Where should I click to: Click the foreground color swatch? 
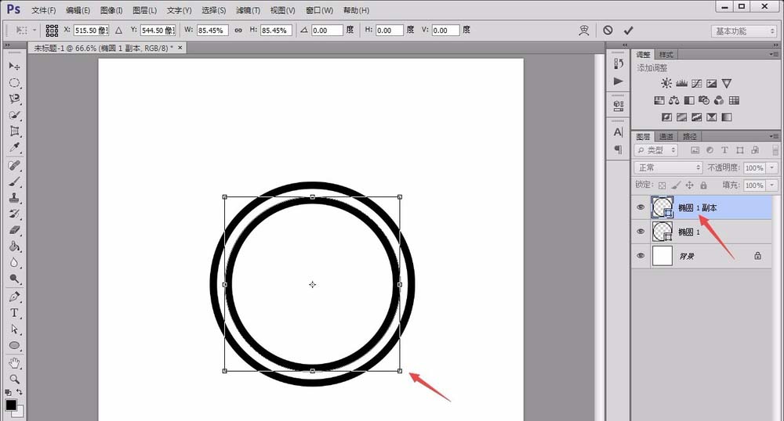(10, 405)
